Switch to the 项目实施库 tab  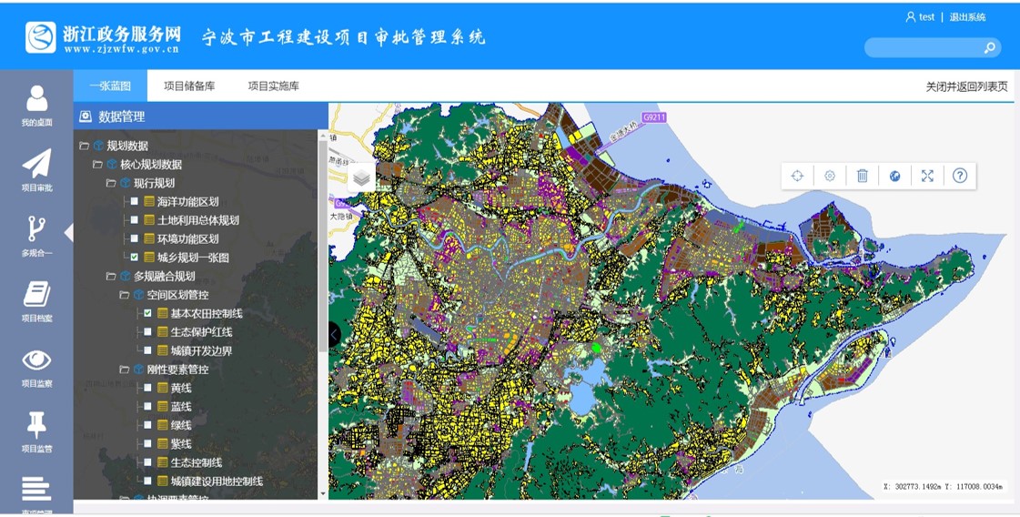point(273,86)
